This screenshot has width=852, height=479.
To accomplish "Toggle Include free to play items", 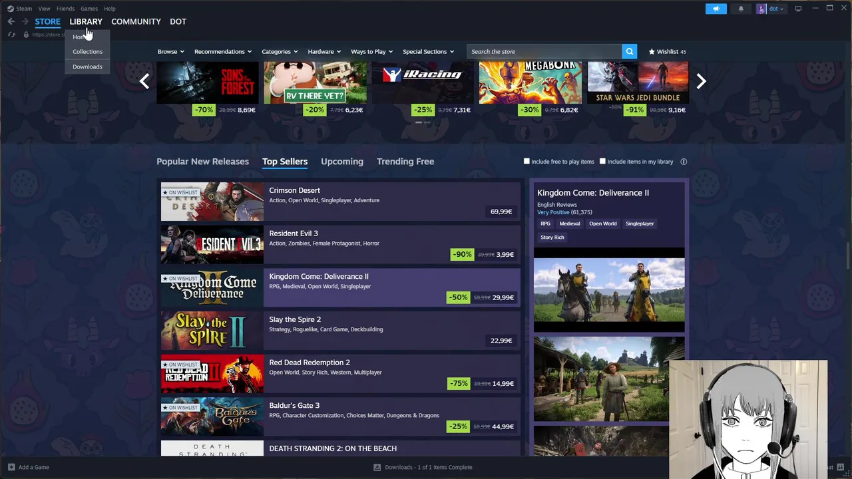I will coord(527,161).
